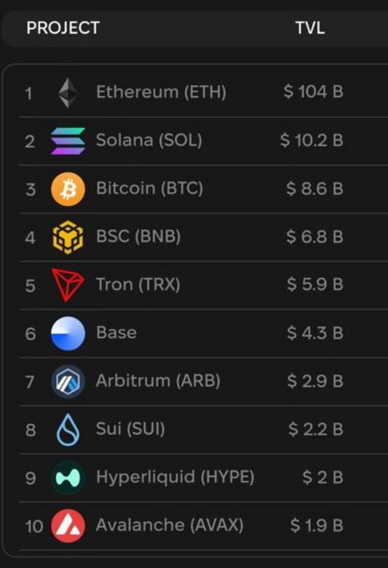Click the $ 104 B TVL value
This screenshot has width=388, height=568.
click(x=313, y=92)
